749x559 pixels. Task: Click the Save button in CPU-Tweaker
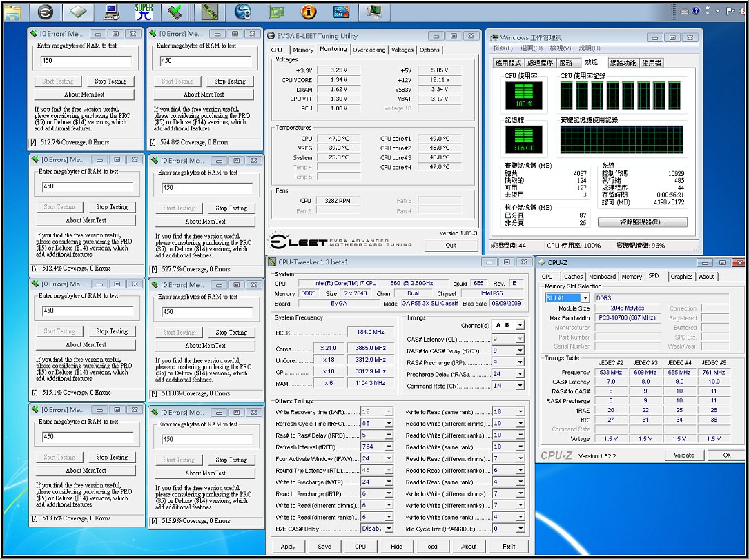click(324, 547)
